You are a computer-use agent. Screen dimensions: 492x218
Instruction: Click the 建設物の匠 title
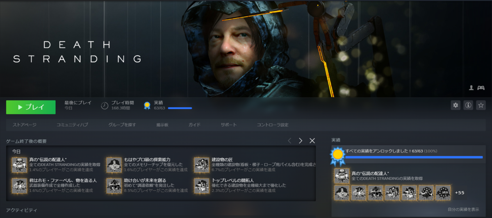tap(222, 159)
